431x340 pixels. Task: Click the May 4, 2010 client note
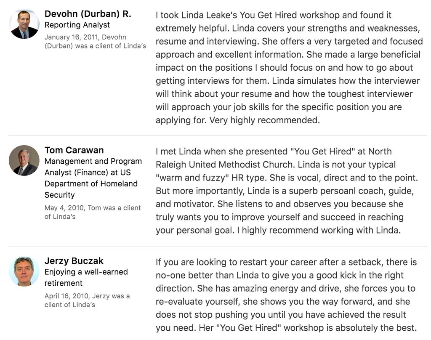93,212
